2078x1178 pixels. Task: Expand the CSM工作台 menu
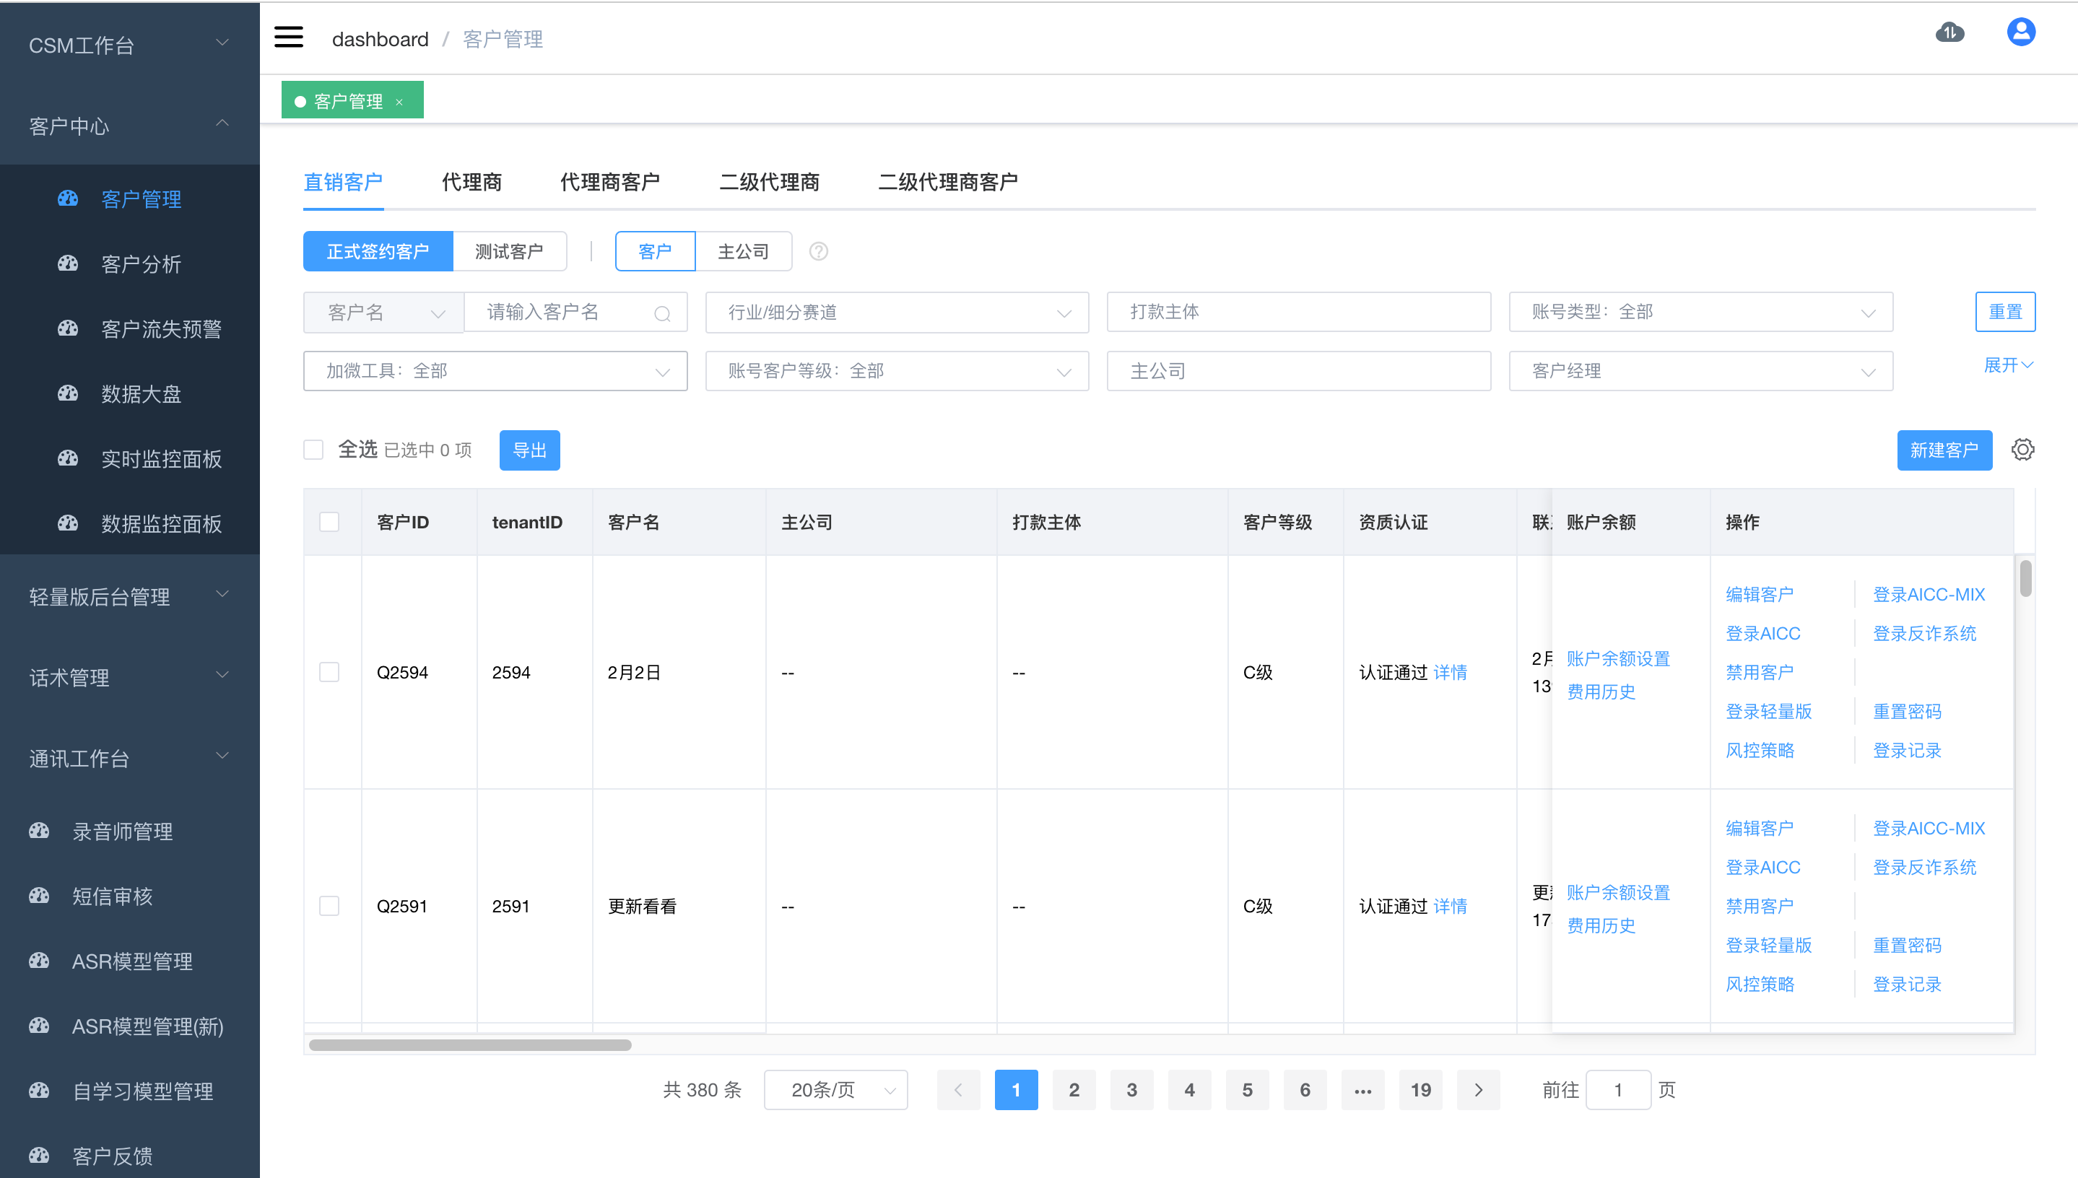pyautogui.click(x=129, y=45)
